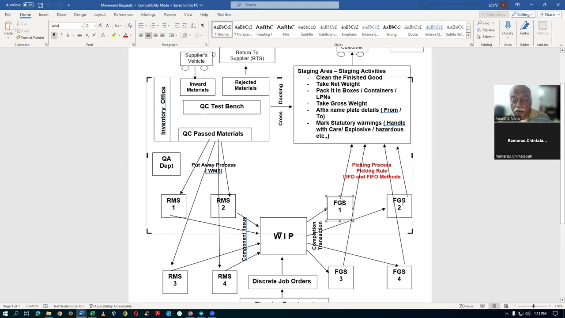The height and width of the screenshot is (318, 565).
Task: Click the Windows Start button
Action: (x=5, y=314)
